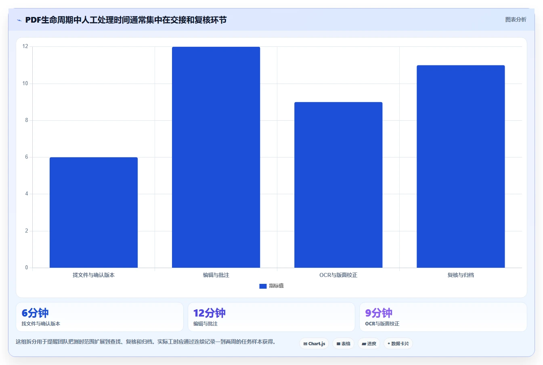Open the 12分钟 data card
The height and width of the screenshot is (365, 543).
point(271,317)
